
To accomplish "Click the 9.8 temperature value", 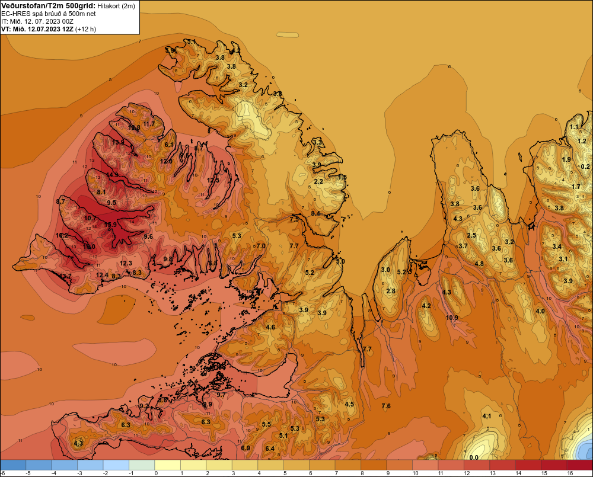I will (x=168, y=259).
